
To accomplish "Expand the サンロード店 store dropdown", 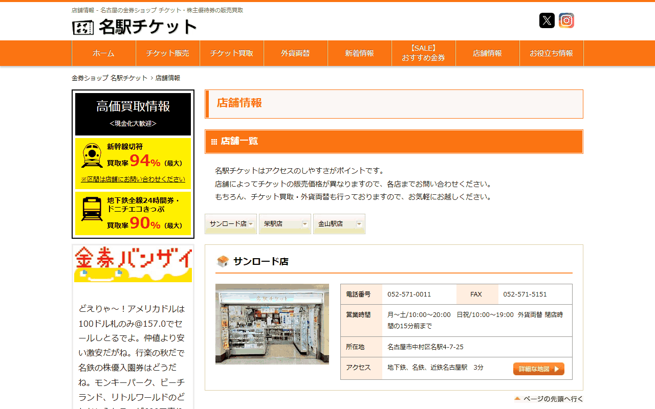I will point(231,224).
